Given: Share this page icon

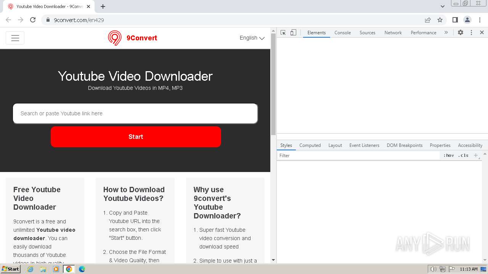Looking at the screenshot, I should point(428,20).
